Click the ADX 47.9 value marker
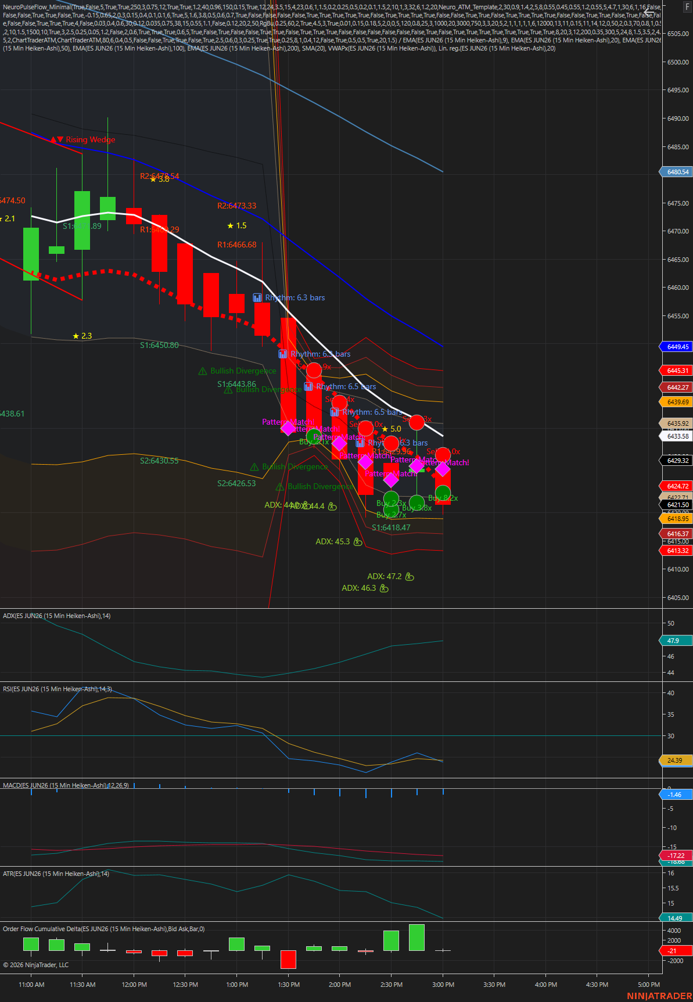 point(674,641)
